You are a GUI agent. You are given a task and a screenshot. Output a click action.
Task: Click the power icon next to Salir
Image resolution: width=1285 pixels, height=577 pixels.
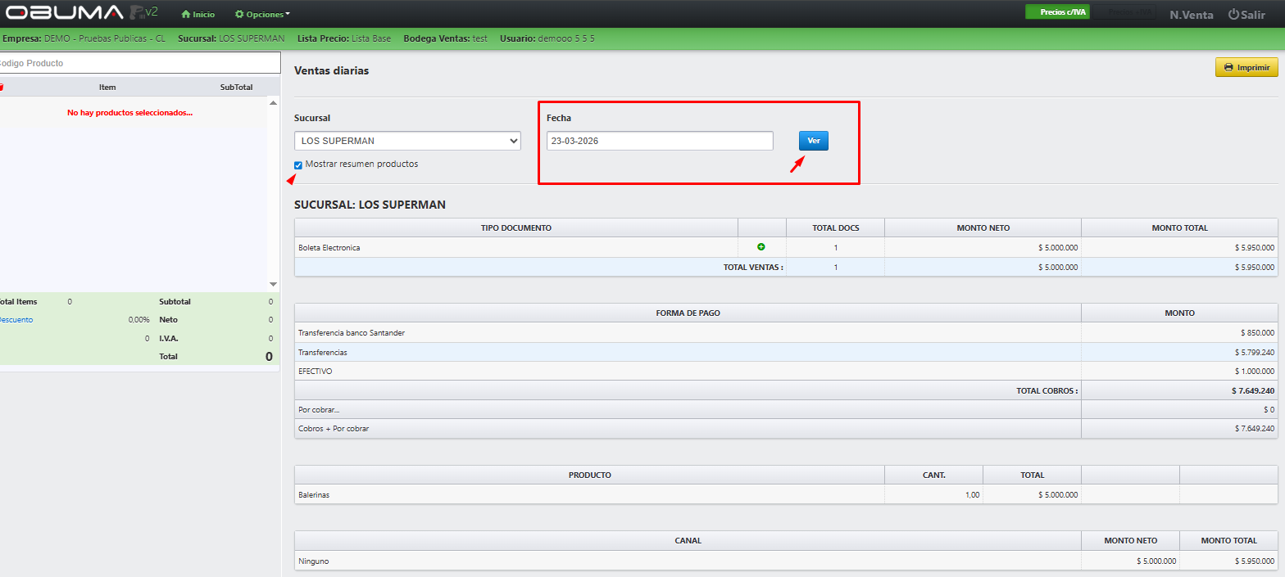1233,15
